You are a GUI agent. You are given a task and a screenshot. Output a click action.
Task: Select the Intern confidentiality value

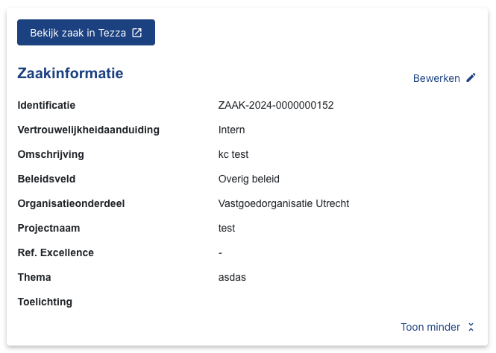click(231, 130)
